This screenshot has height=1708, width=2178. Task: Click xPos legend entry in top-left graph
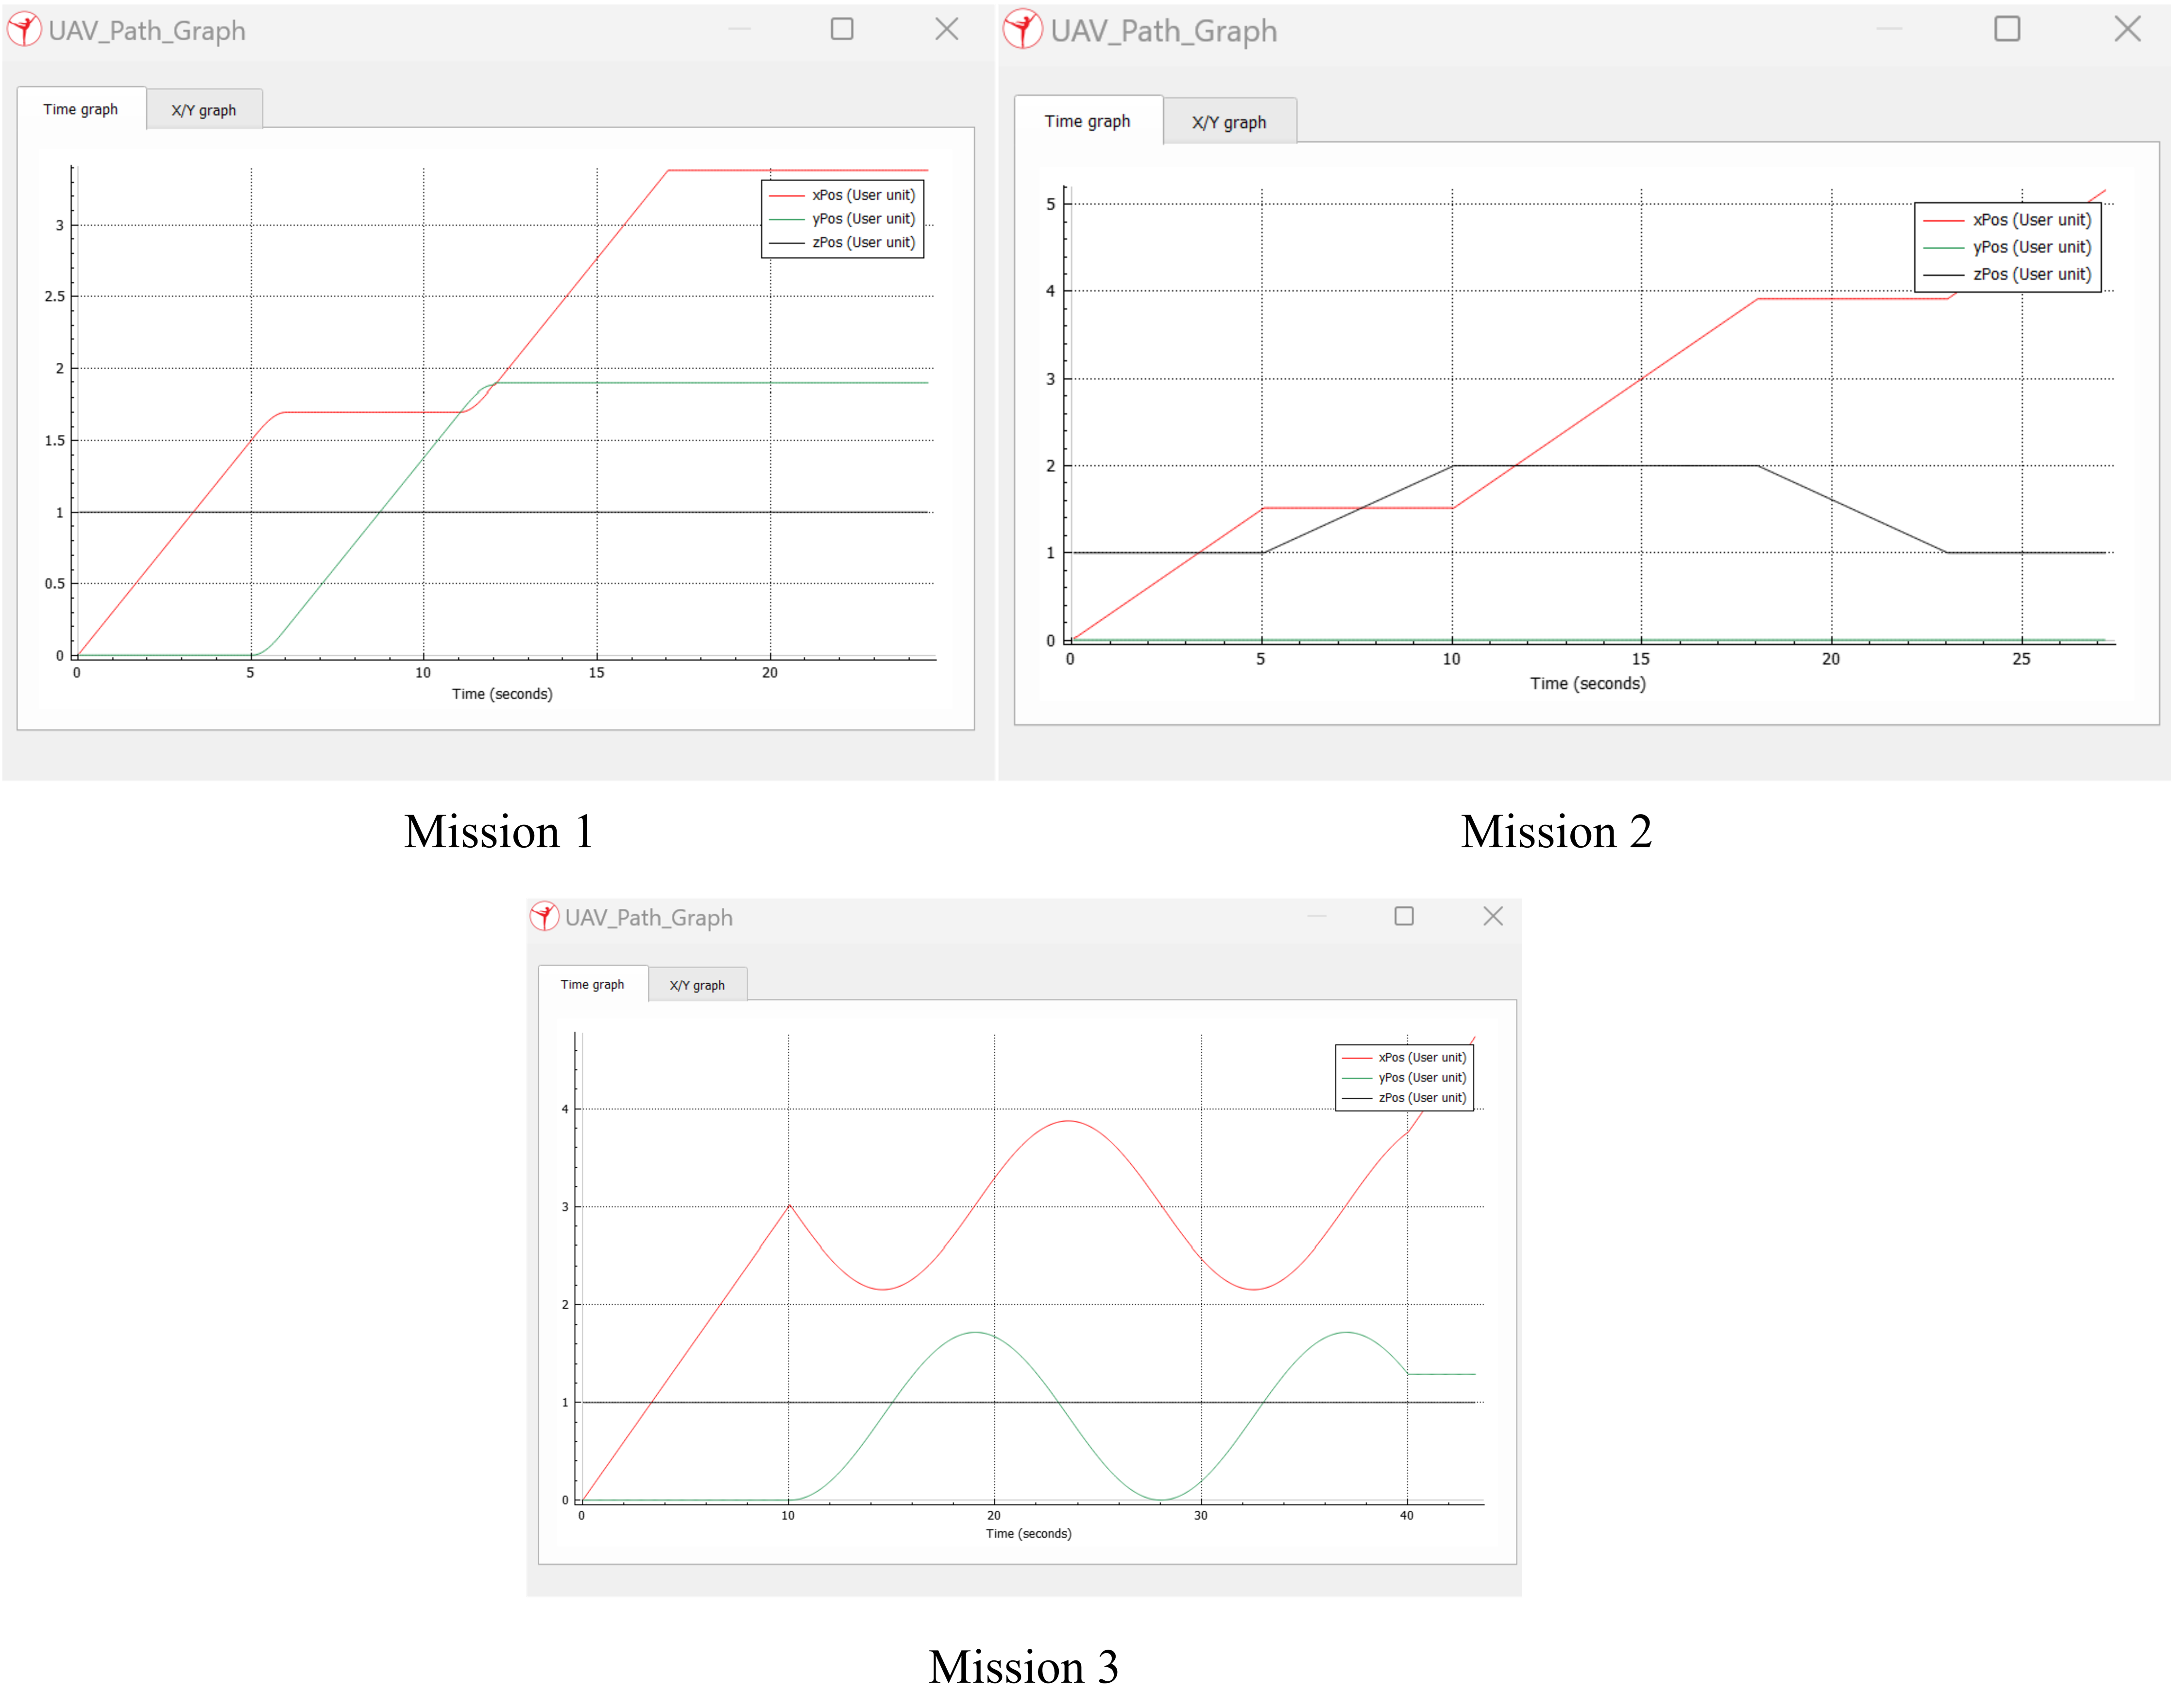tap(863, 195)
